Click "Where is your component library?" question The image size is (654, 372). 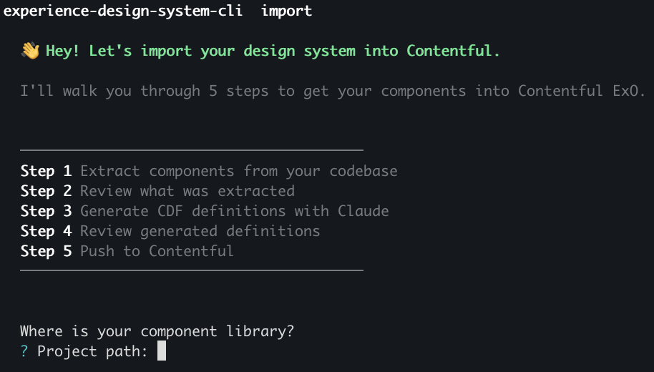click(157, 331)
